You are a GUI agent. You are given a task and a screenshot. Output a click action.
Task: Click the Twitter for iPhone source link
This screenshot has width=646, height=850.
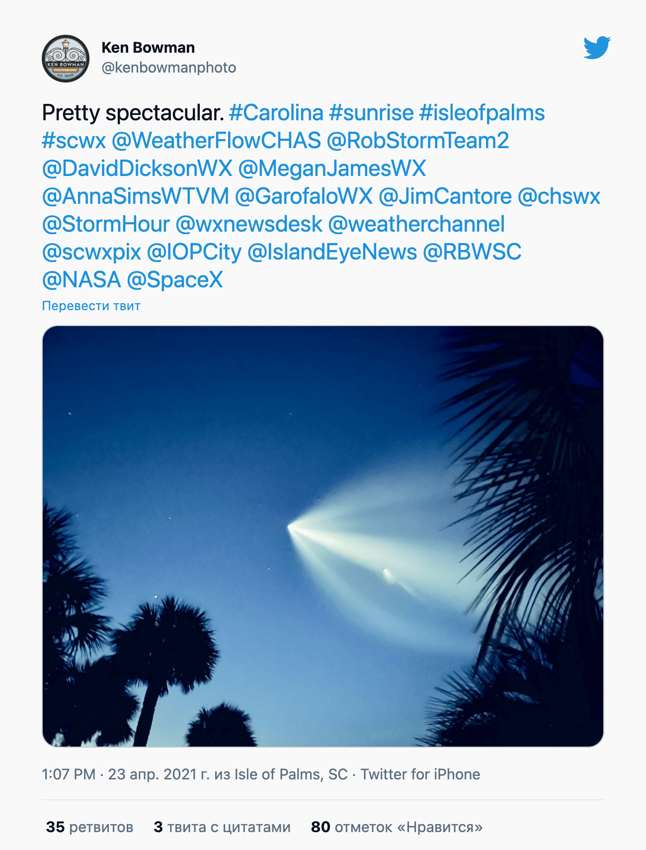[x=420, y=774]
